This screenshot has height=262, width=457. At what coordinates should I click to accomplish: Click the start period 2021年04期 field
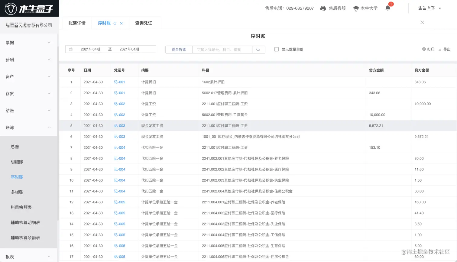click(90, 49)
